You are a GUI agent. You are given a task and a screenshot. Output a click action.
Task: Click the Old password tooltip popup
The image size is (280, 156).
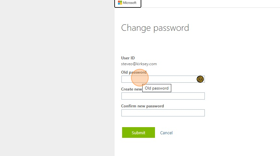coord(157,88)
